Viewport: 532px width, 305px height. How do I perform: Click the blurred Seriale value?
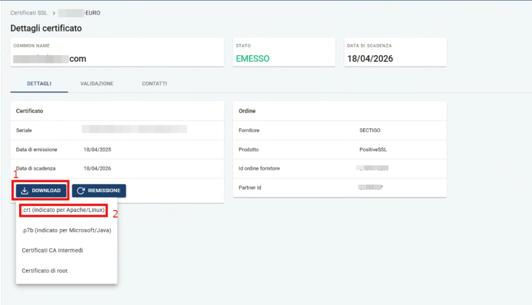click(135, 129)
